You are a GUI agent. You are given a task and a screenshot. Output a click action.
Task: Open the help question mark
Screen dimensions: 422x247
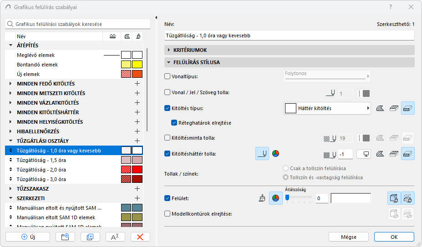click(391, 7)
